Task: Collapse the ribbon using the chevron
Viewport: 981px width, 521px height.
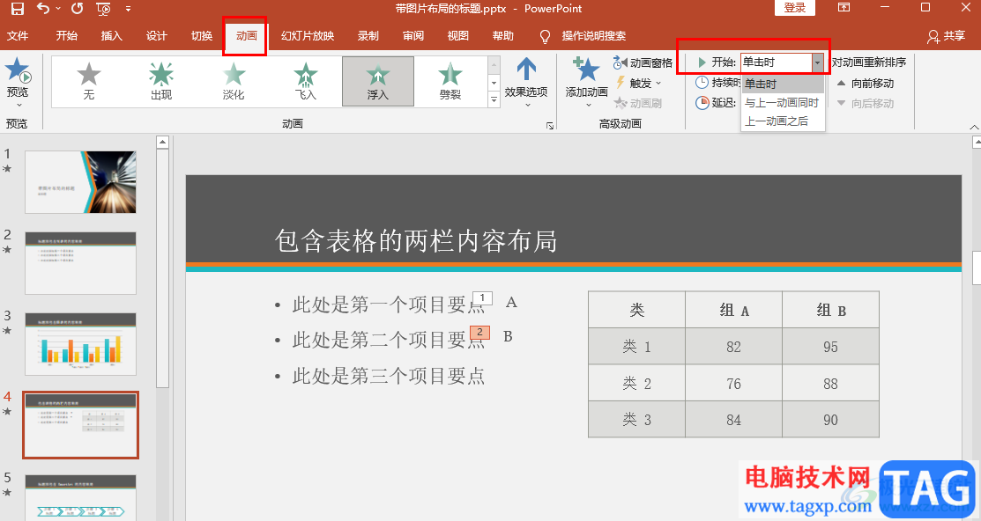Action: (x=973, y=127)
